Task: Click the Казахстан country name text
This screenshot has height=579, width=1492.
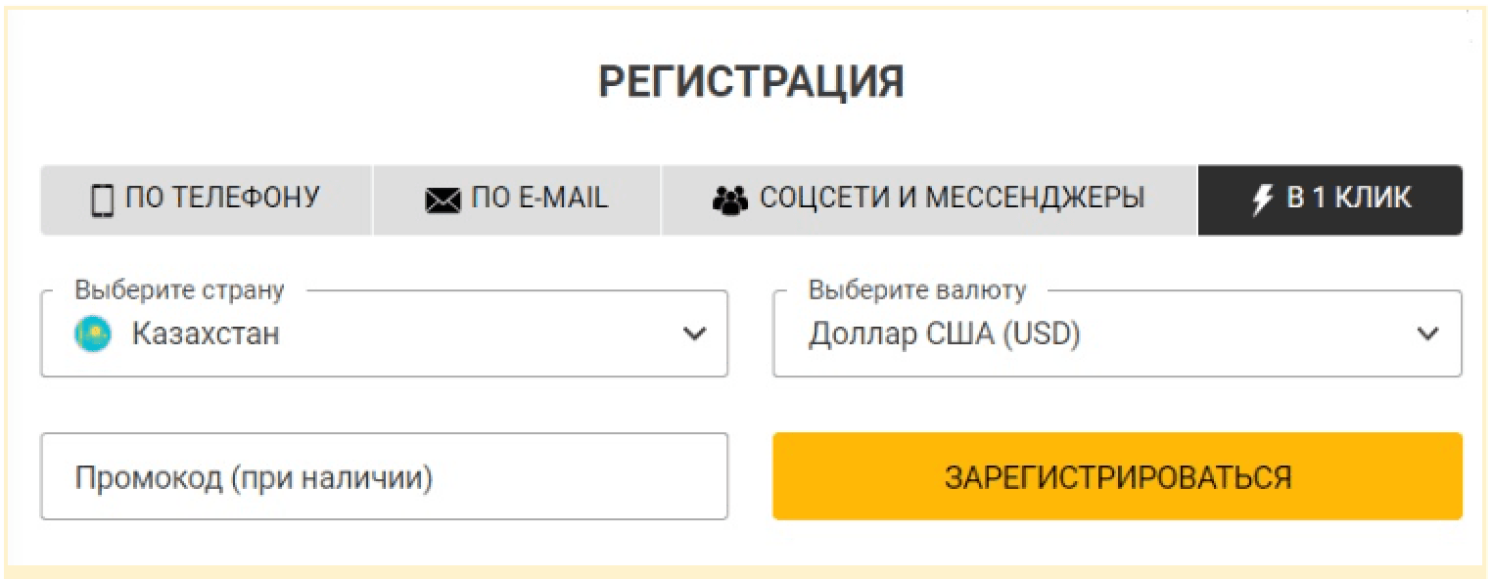Action: [x=204, y=333]
